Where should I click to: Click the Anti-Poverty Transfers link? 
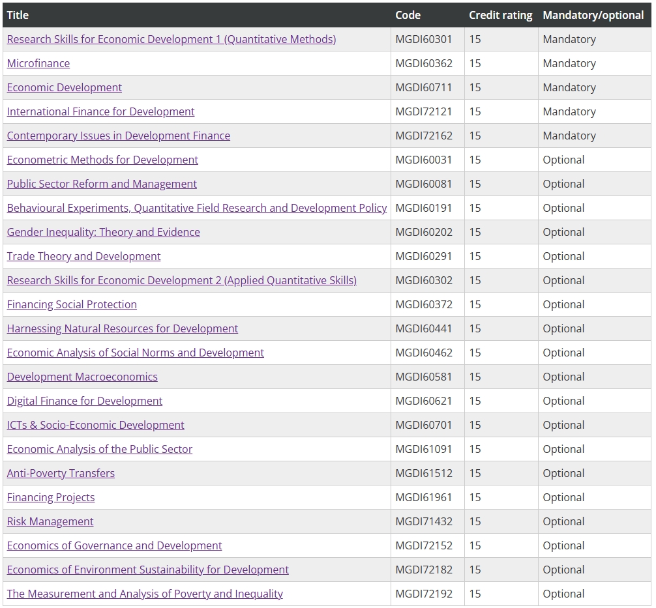tap(61, 473)
